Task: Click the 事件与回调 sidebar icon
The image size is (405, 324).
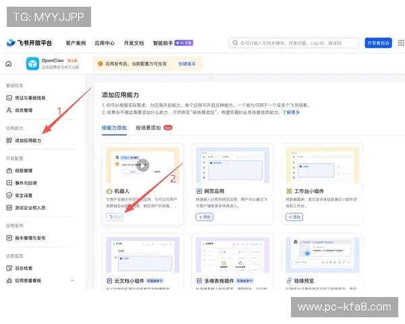Action: (9, 183)
